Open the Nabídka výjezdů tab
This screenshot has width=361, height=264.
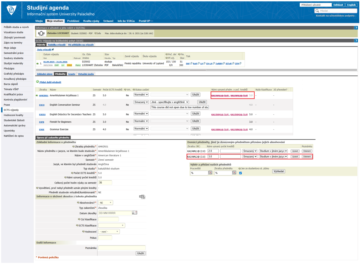tap(57, 44)
